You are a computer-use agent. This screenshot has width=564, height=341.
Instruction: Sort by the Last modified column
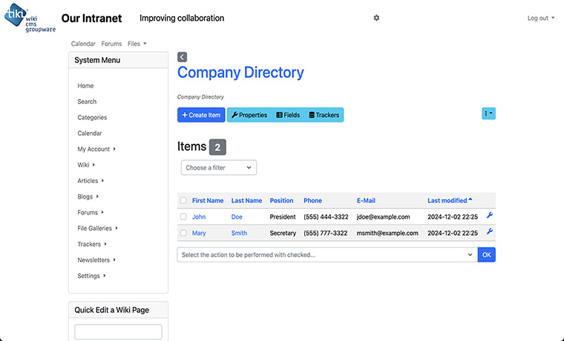click(447, 201)
